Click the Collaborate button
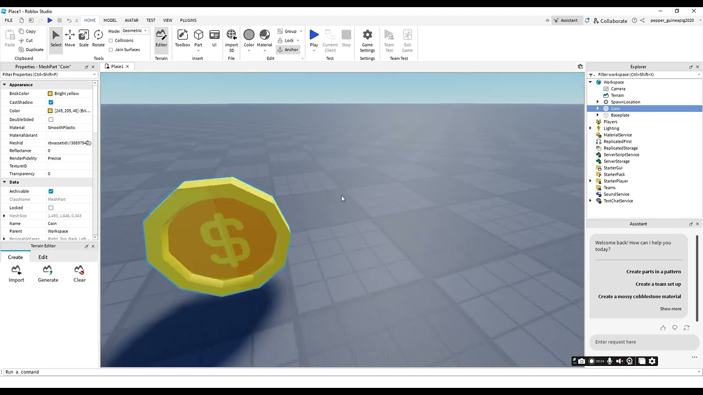The image size is (703, 395). coord(610,21)
